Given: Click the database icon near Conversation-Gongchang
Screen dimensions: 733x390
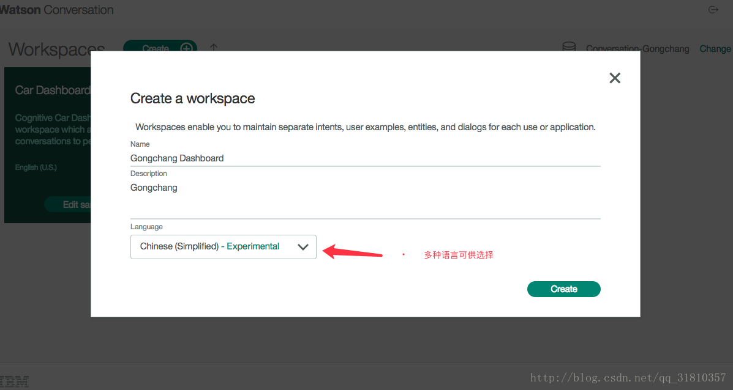Looking at the screenshot, I should [x=569, y=46].
